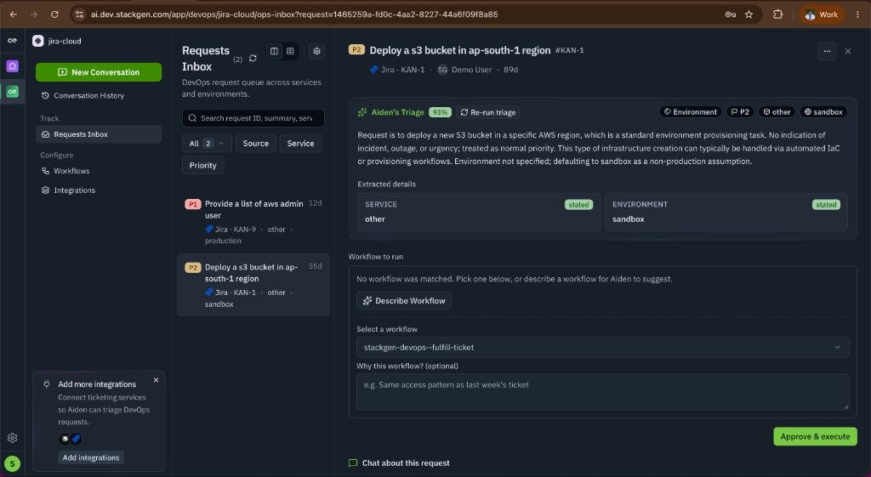The width and height of the screenshot is (871, 477).
Task: Refresh the Requests Inbox list
Action: pos(253,59)
